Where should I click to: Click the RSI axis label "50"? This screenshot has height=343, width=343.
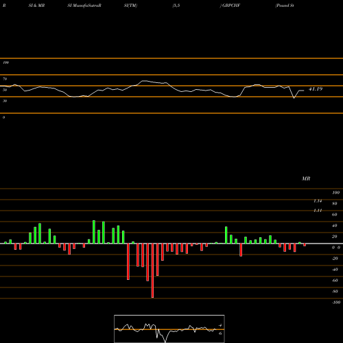(5, 90)
